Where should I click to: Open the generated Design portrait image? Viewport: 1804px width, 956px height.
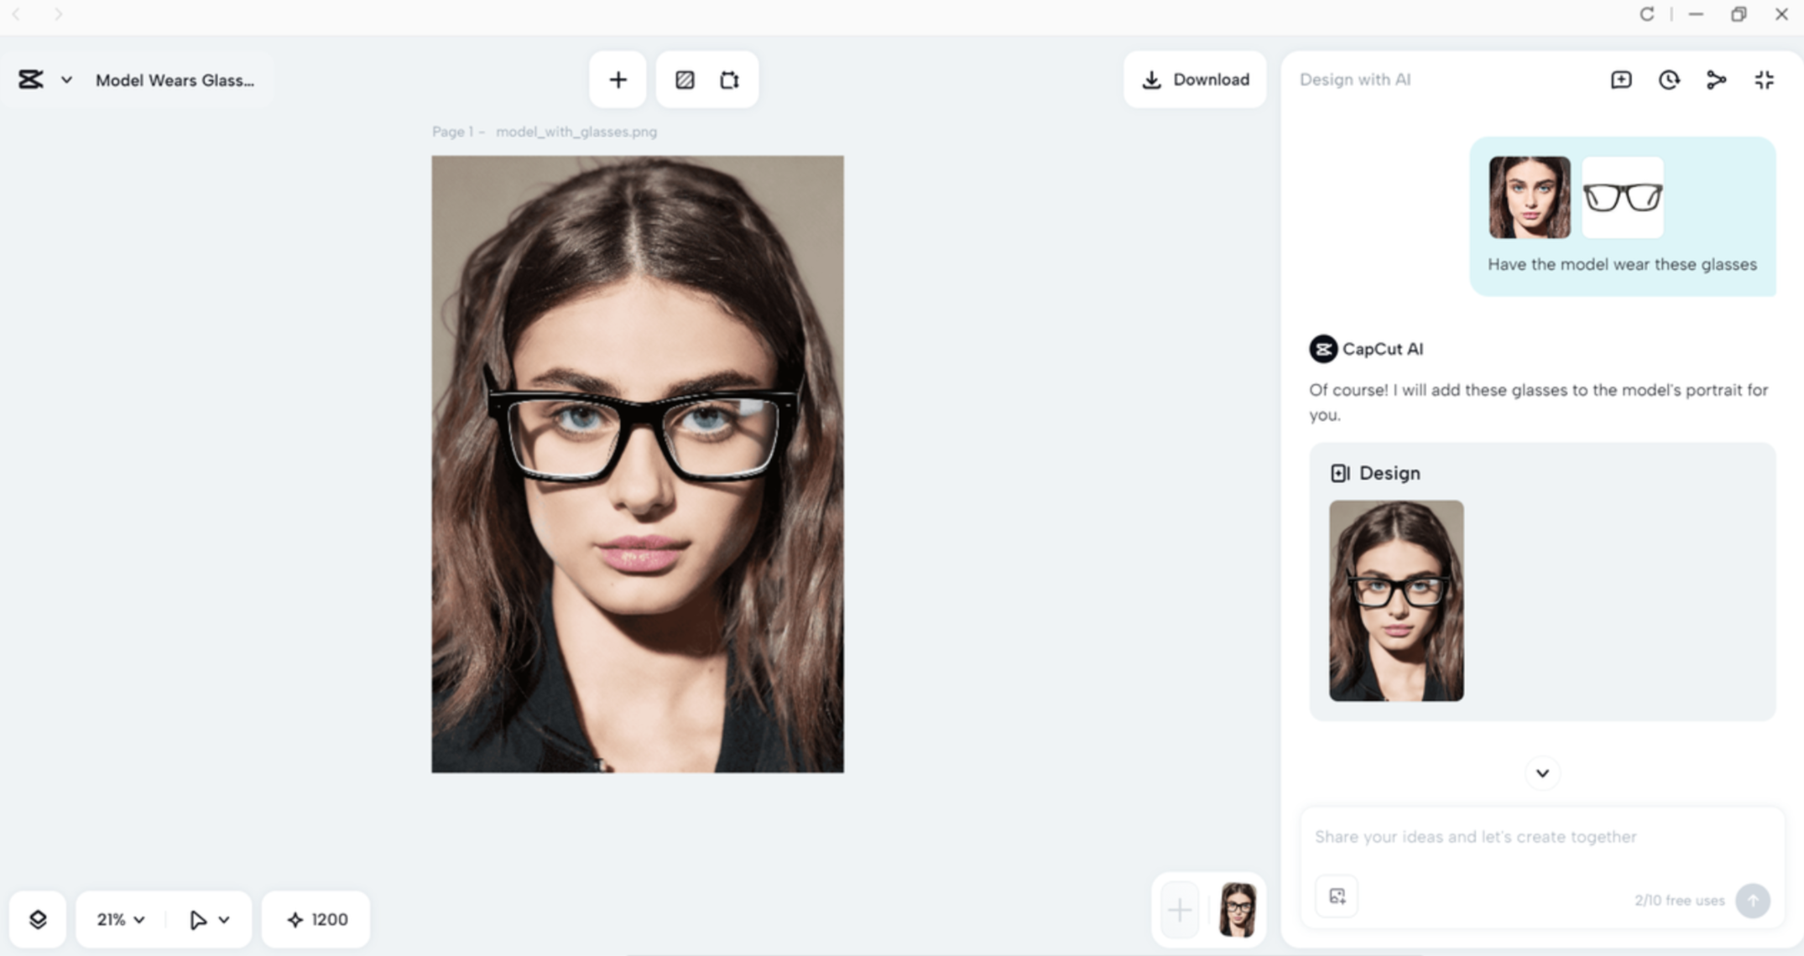(1395, 600)
